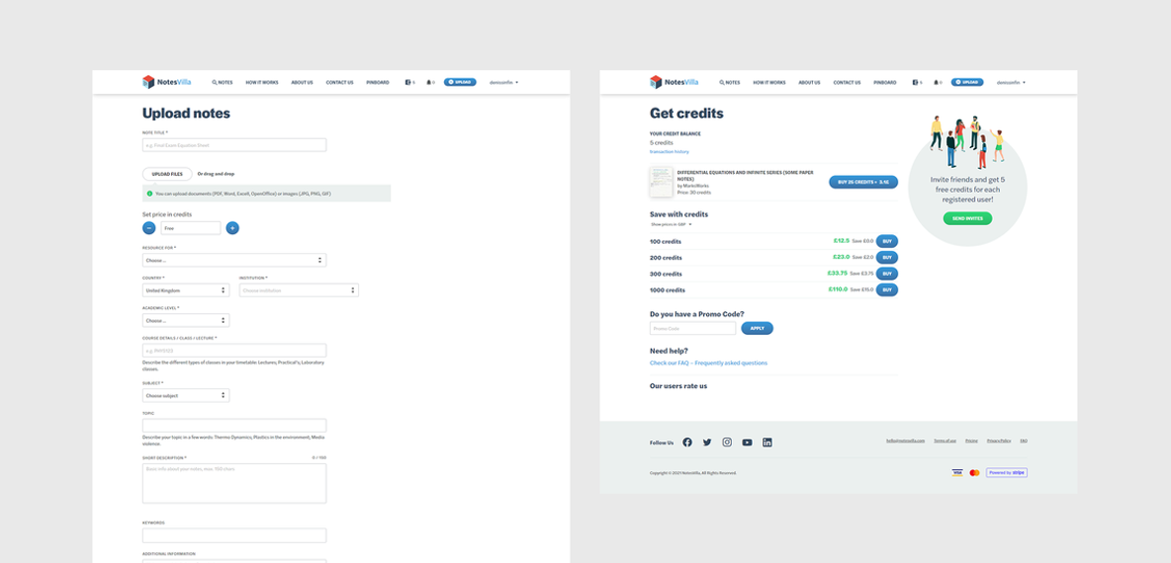Open Facebook link in the footer

pos(687,442)
